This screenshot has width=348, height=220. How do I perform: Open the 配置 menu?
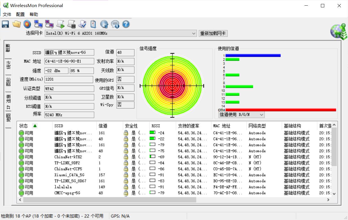[20, 14]
